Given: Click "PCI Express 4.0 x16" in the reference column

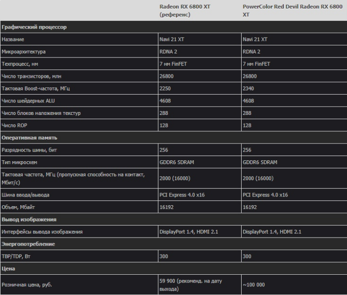Looking at the screenshot, I should point(182,195).
